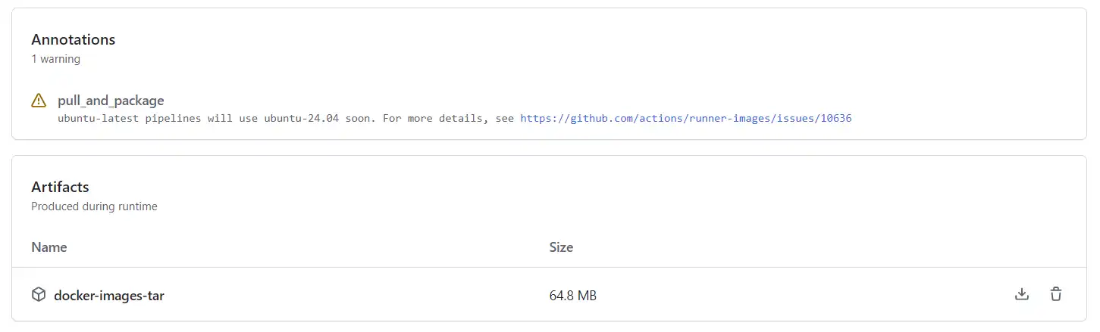Open the runner-images issue 10636 link
Image resolution: width=1100 pixels, height=332 pixels.
(686, 119)
